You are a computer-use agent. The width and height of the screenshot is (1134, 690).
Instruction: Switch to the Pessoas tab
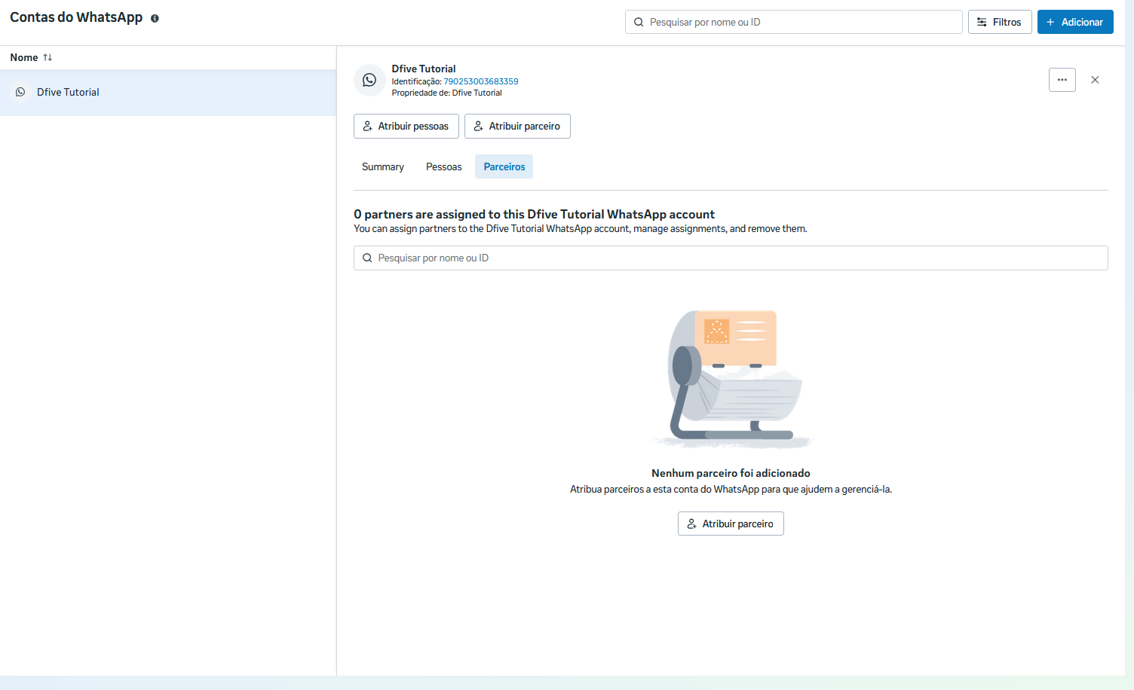coord(443,166)
